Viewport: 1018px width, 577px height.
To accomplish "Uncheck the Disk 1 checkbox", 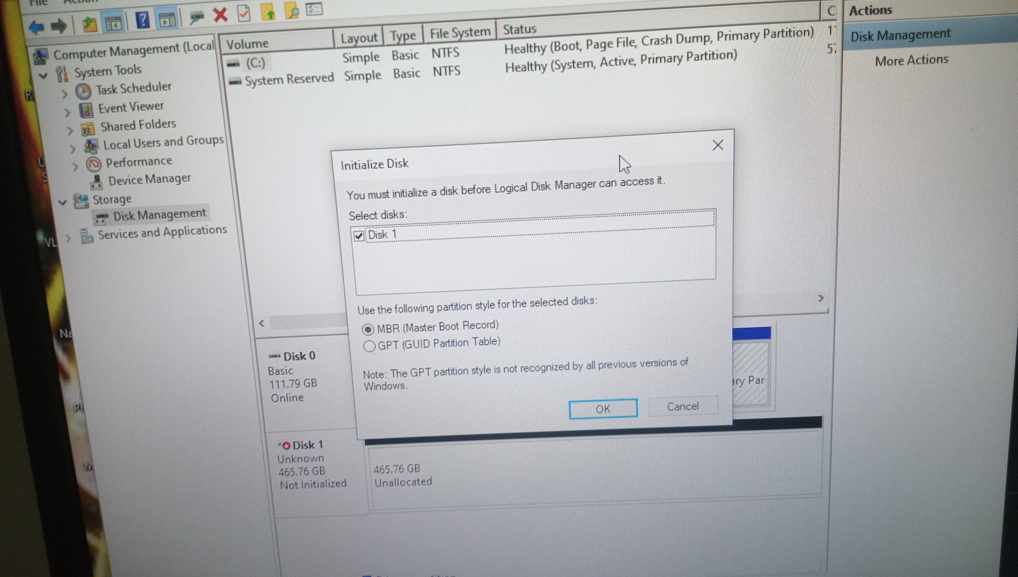I will [359, 236].
